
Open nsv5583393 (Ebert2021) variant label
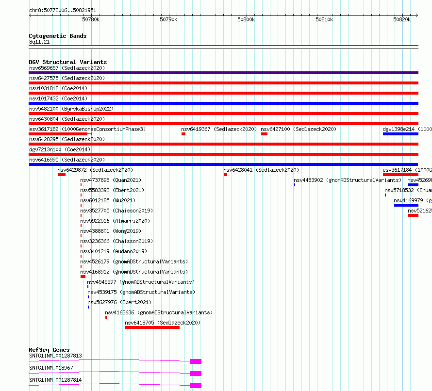(x=112, y=190)
